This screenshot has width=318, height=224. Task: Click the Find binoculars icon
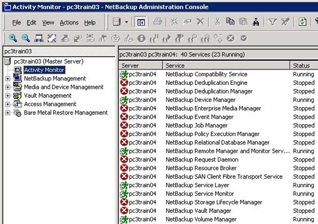(x=255, y=22)
